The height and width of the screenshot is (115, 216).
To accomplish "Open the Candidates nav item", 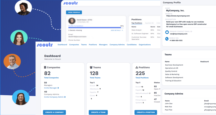I will click(x=132, y=45).
